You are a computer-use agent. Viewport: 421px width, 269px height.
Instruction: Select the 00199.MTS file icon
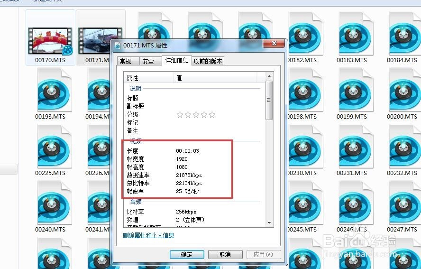click(356, 90)
